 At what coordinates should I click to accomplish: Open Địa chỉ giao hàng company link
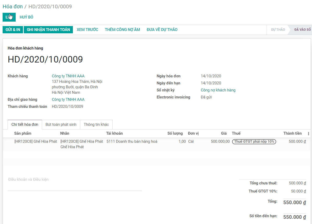pos(68,99)
